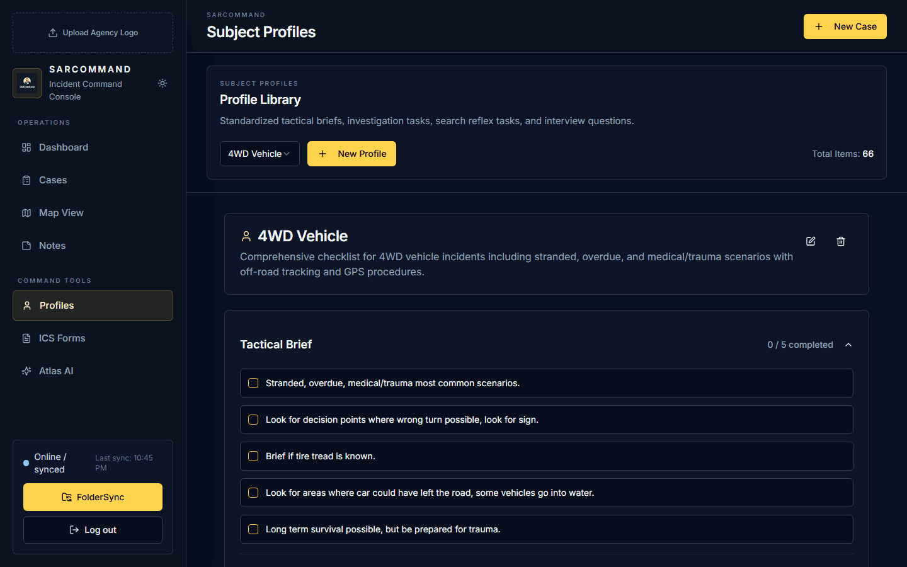Viewport: 907px width, 567px height.
Task: Click the ICS Forms document icon
Action: pyautogui.click(x=26, y=338)
